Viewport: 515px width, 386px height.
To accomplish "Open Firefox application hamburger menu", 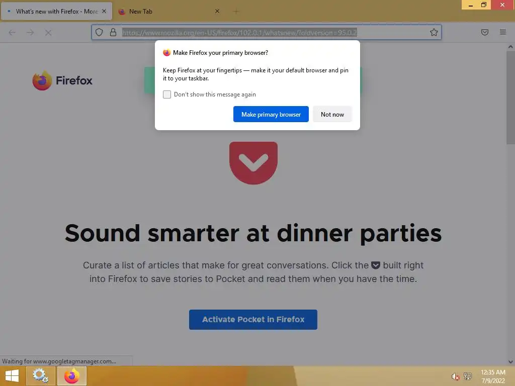I will [503, 32].
